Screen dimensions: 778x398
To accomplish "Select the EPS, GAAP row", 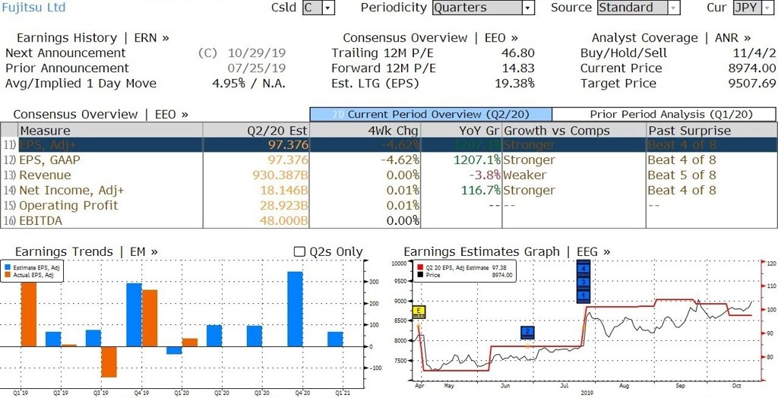I will [389, 160].
